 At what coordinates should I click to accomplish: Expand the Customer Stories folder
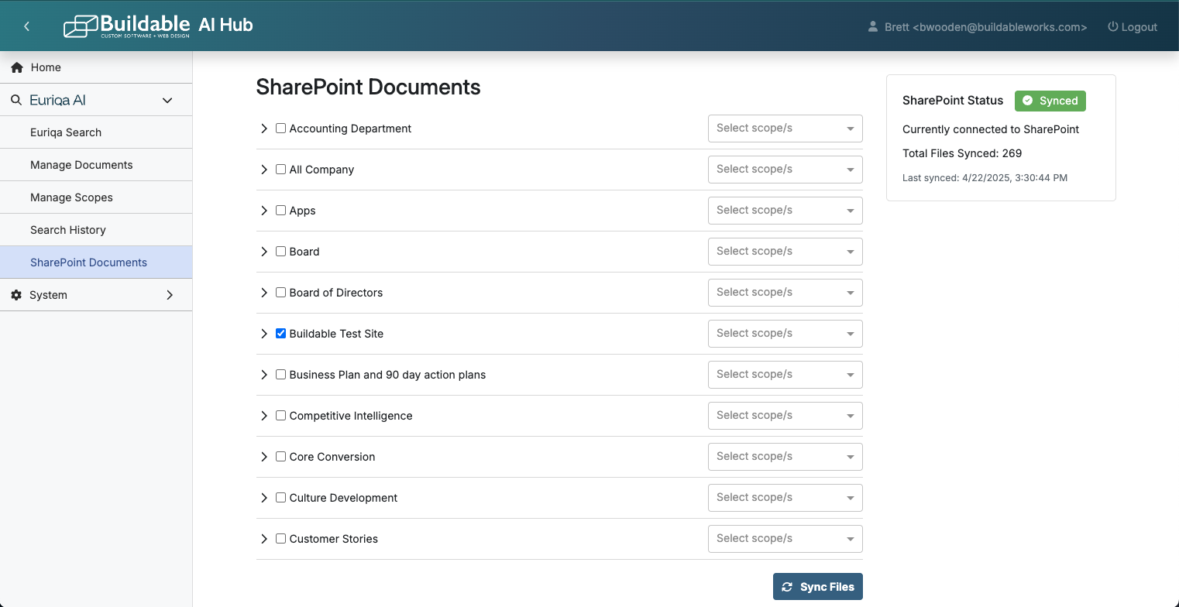(x=264, y=539)
